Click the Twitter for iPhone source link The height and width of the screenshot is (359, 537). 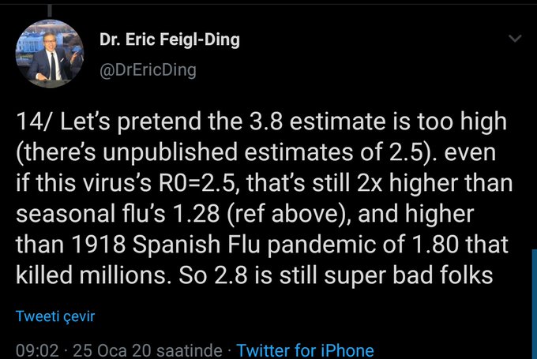click(305, 350)
